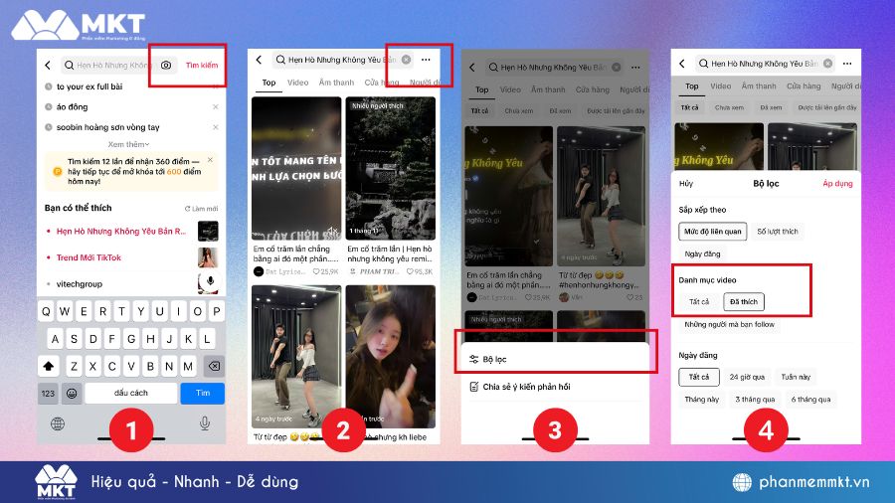Open three-dot more options in screen 2
Screen dimensions: 895x503
tap(426, 60)
